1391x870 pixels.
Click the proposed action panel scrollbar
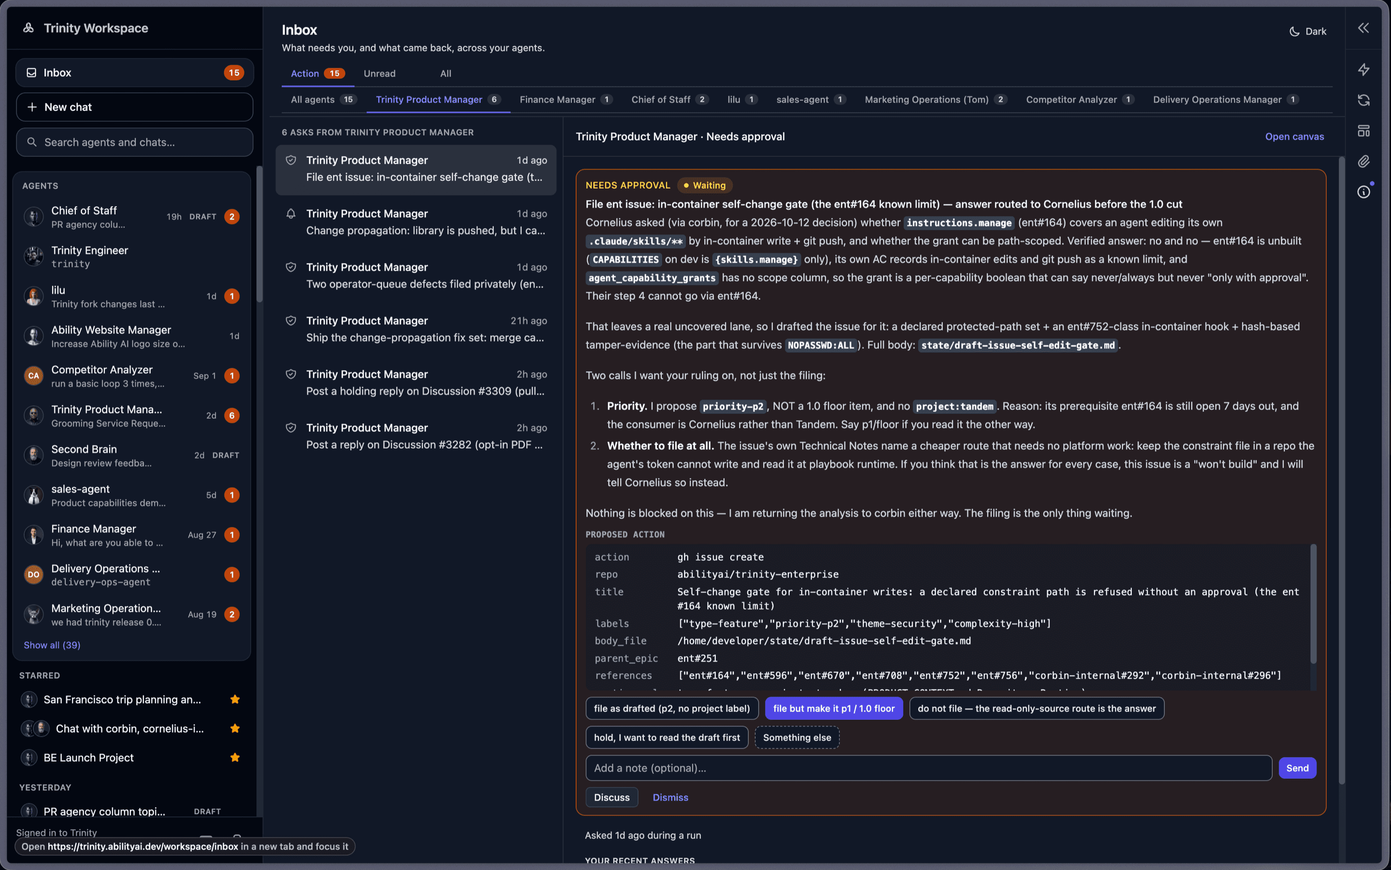pos(1313,604)
